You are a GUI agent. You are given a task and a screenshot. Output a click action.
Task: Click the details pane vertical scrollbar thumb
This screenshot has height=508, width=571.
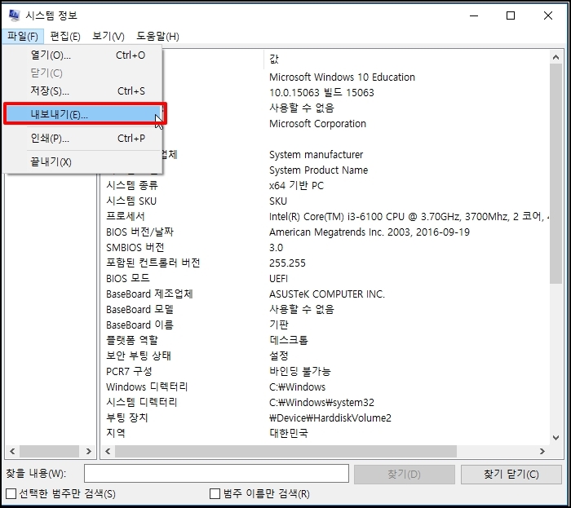tap(556, 174)
